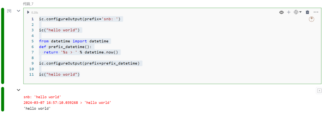
Task: Click the 0.20s execution time label
Action: [35, 12]
